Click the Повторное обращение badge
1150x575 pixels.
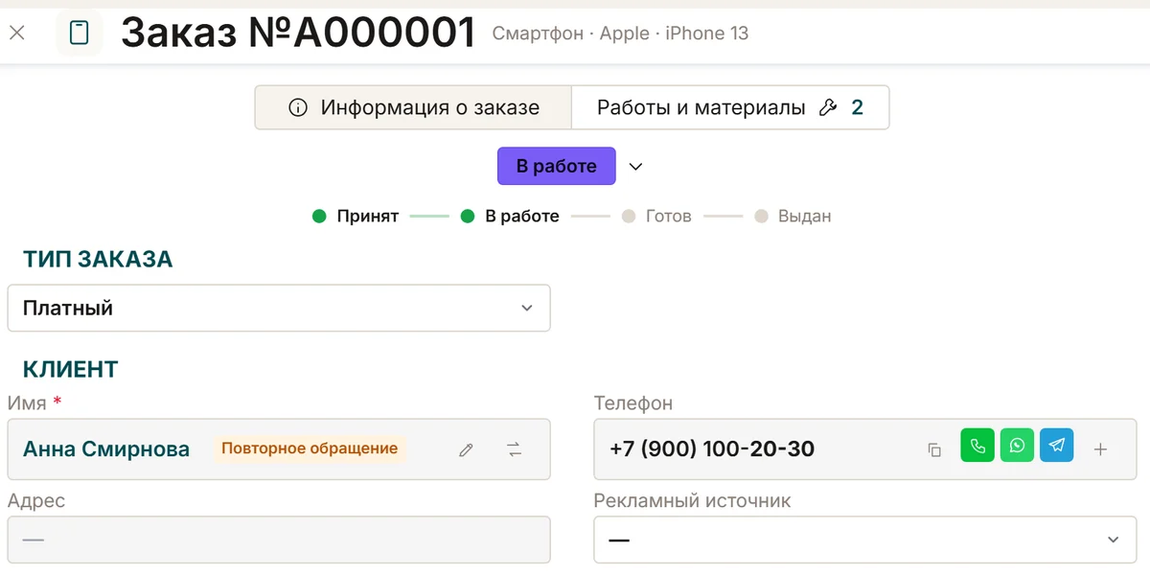tap(310, 448)
